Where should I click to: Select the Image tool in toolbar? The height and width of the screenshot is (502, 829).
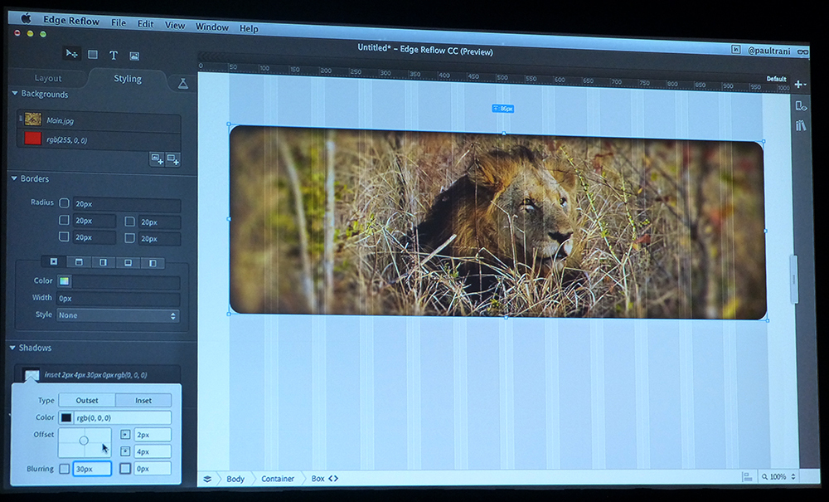(x=134, y=56)
